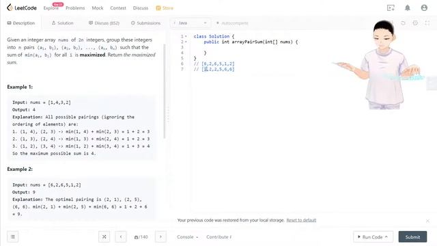Click the comment line with sorted array

214,69
